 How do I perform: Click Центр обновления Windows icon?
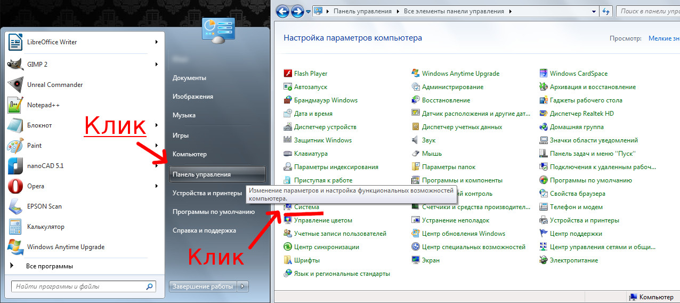416,234
